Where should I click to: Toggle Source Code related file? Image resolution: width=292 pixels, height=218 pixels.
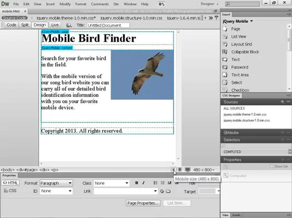tap(15, 18)
